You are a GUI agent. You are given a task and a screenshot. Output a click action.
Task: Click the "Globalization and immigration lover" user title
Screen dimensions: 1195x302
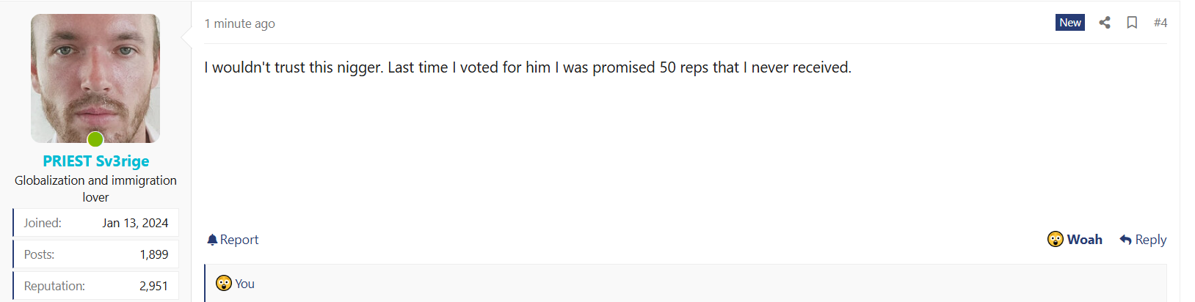(x=95, y=188)
